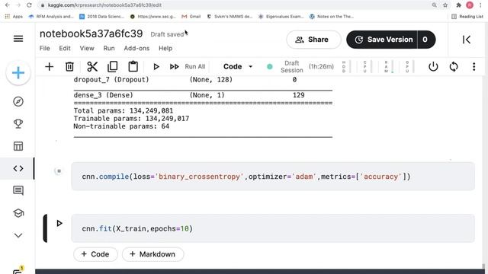The width and height of the screenshot is (488, 274).
Task: Open the Help menu
Action: 165,48
